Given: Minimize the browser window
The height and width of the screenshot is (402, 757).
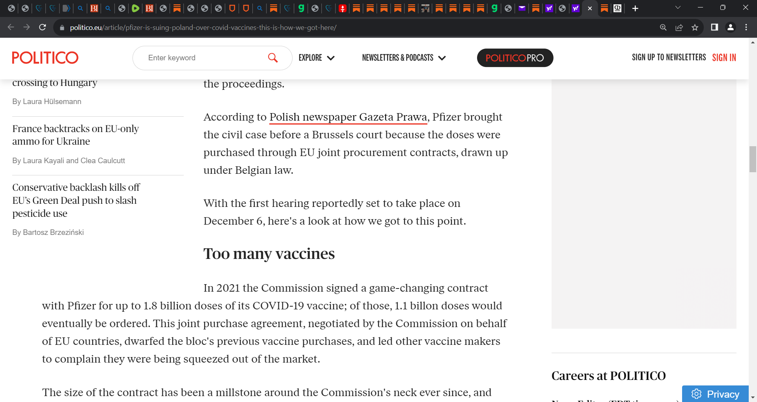Looking at the screenshot, I should click(700, 7).
